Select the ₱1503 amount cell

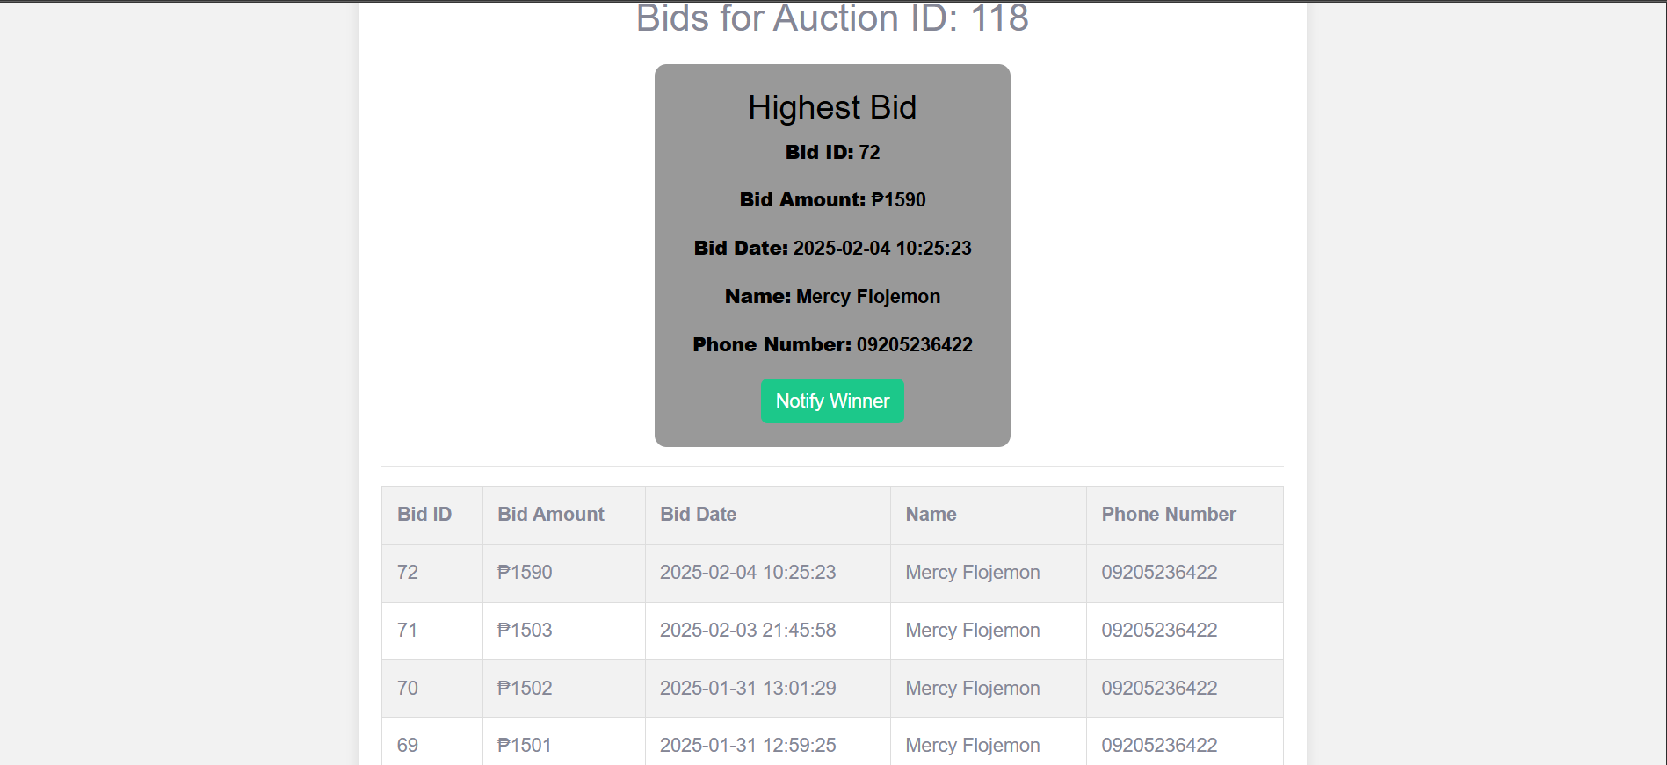point(525,631)
